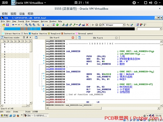The height and width of the screenshot is (122, 163).
Task: Open the VirtualBox 设备 menu
Action: (22, 14)
